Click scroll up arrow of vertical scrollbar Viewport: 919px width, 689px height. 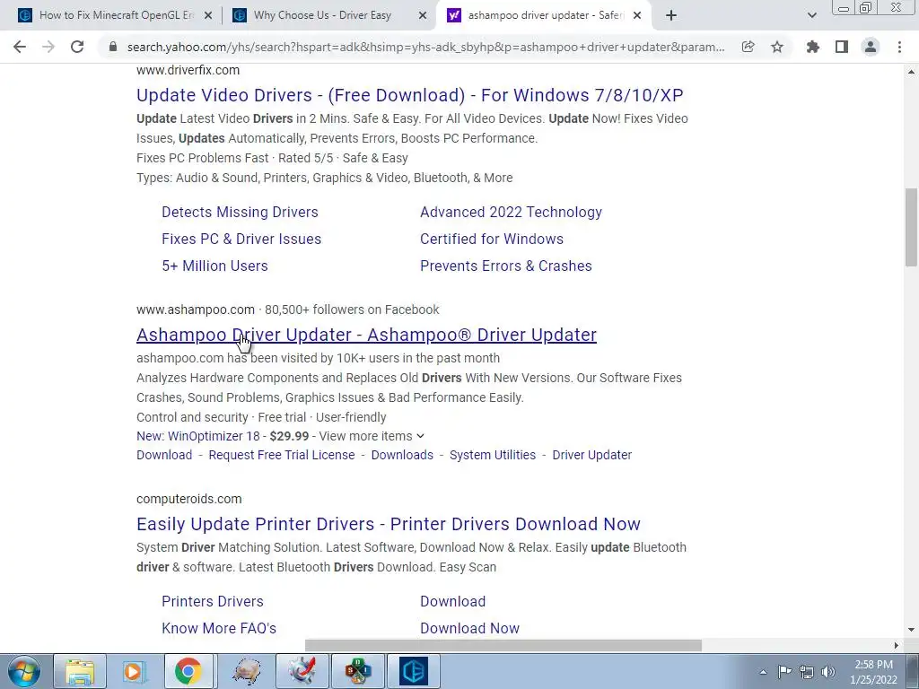coord(911,72)
